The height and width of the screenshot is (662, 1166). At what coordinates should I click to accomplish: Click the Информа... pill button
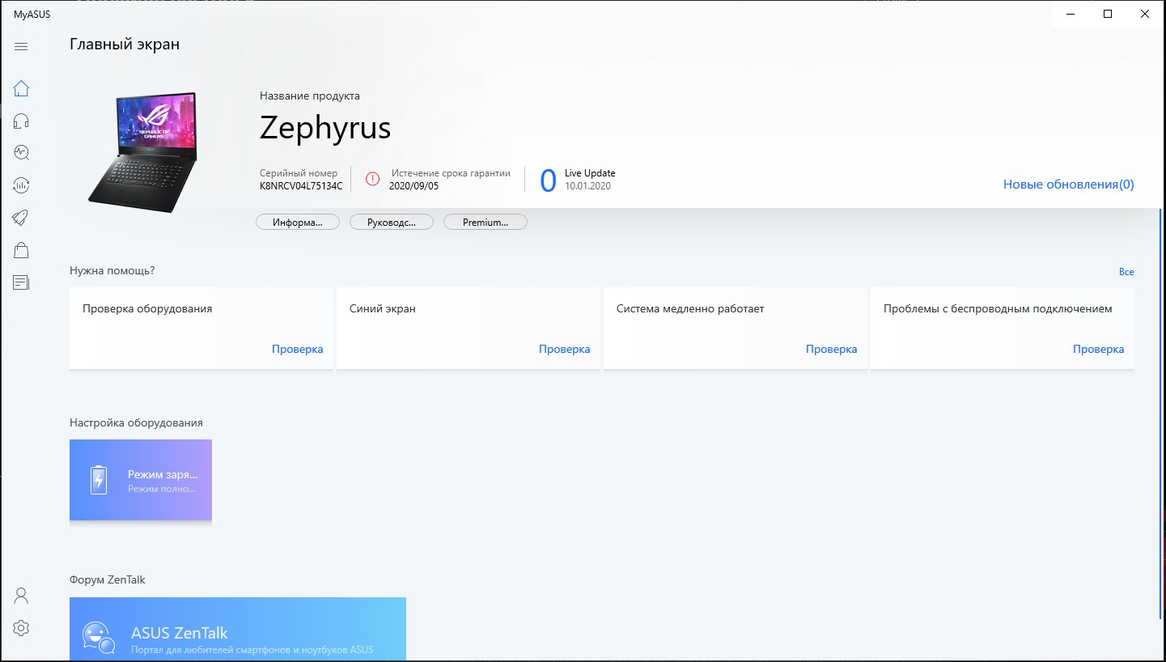click(297, 222)
